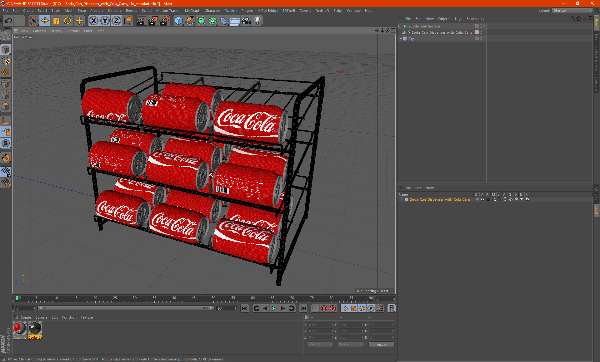Viewport: 600px width, 362px height.
Task: Toggle Enable Snap magnet icon
Action: click(6, 158)
